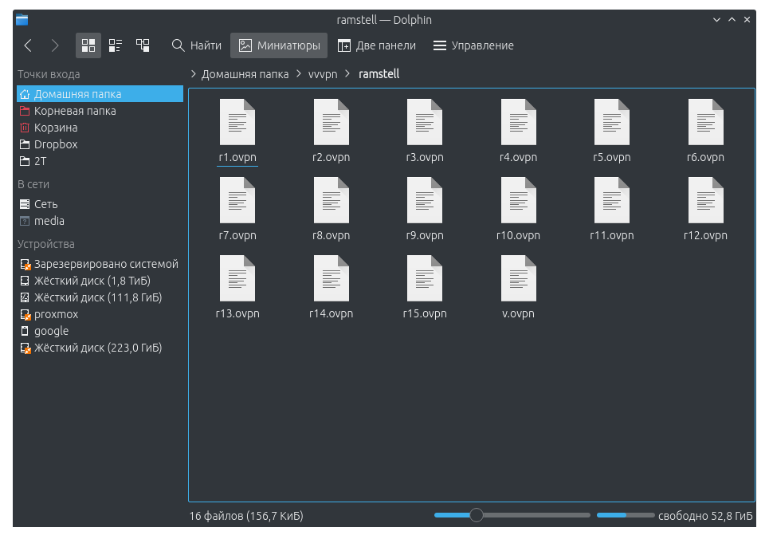Navigate to Домашняя папка in breadcrumb

pos(245,74)
